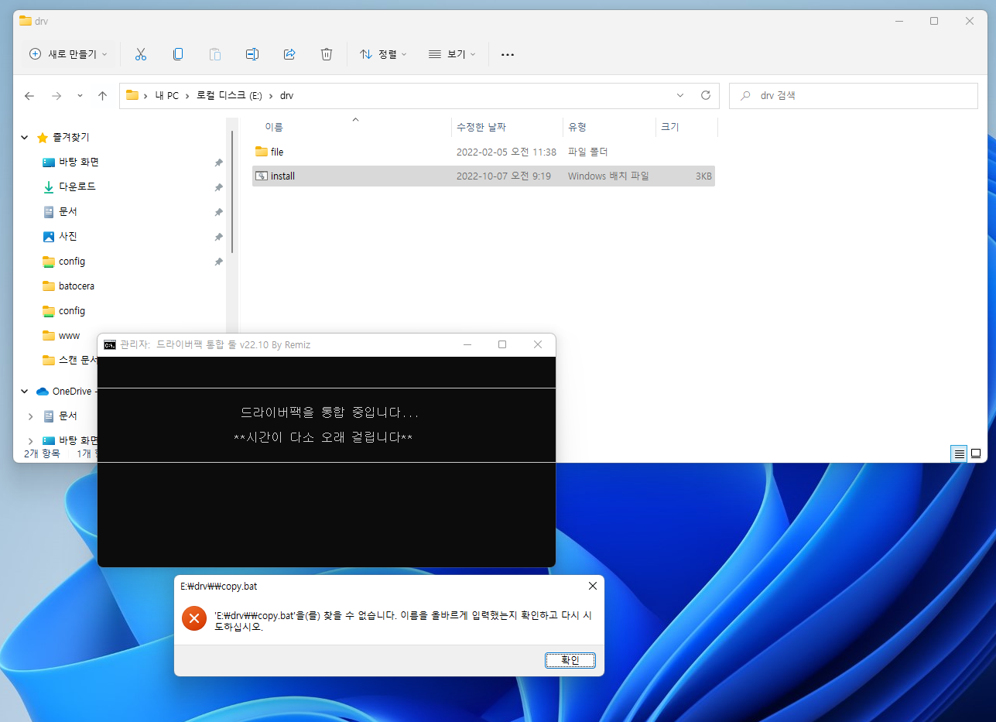This screenshot has width=996, height=722.
Task: Switch to large thumbnails view icon
Action: pyautogui.click(x=975, y=453)
